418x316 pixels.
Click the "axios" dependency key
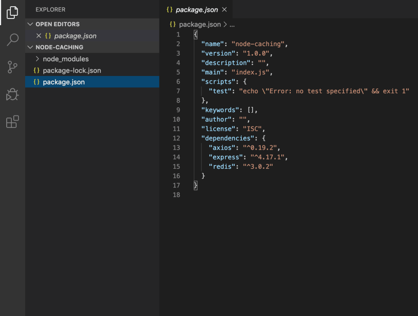pos(222,147)
